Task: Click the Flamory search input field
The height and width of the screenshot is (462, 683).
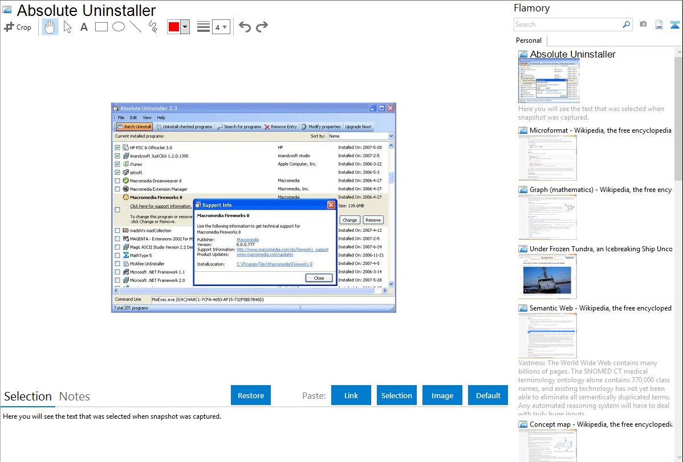Action: tap(567, 24)
